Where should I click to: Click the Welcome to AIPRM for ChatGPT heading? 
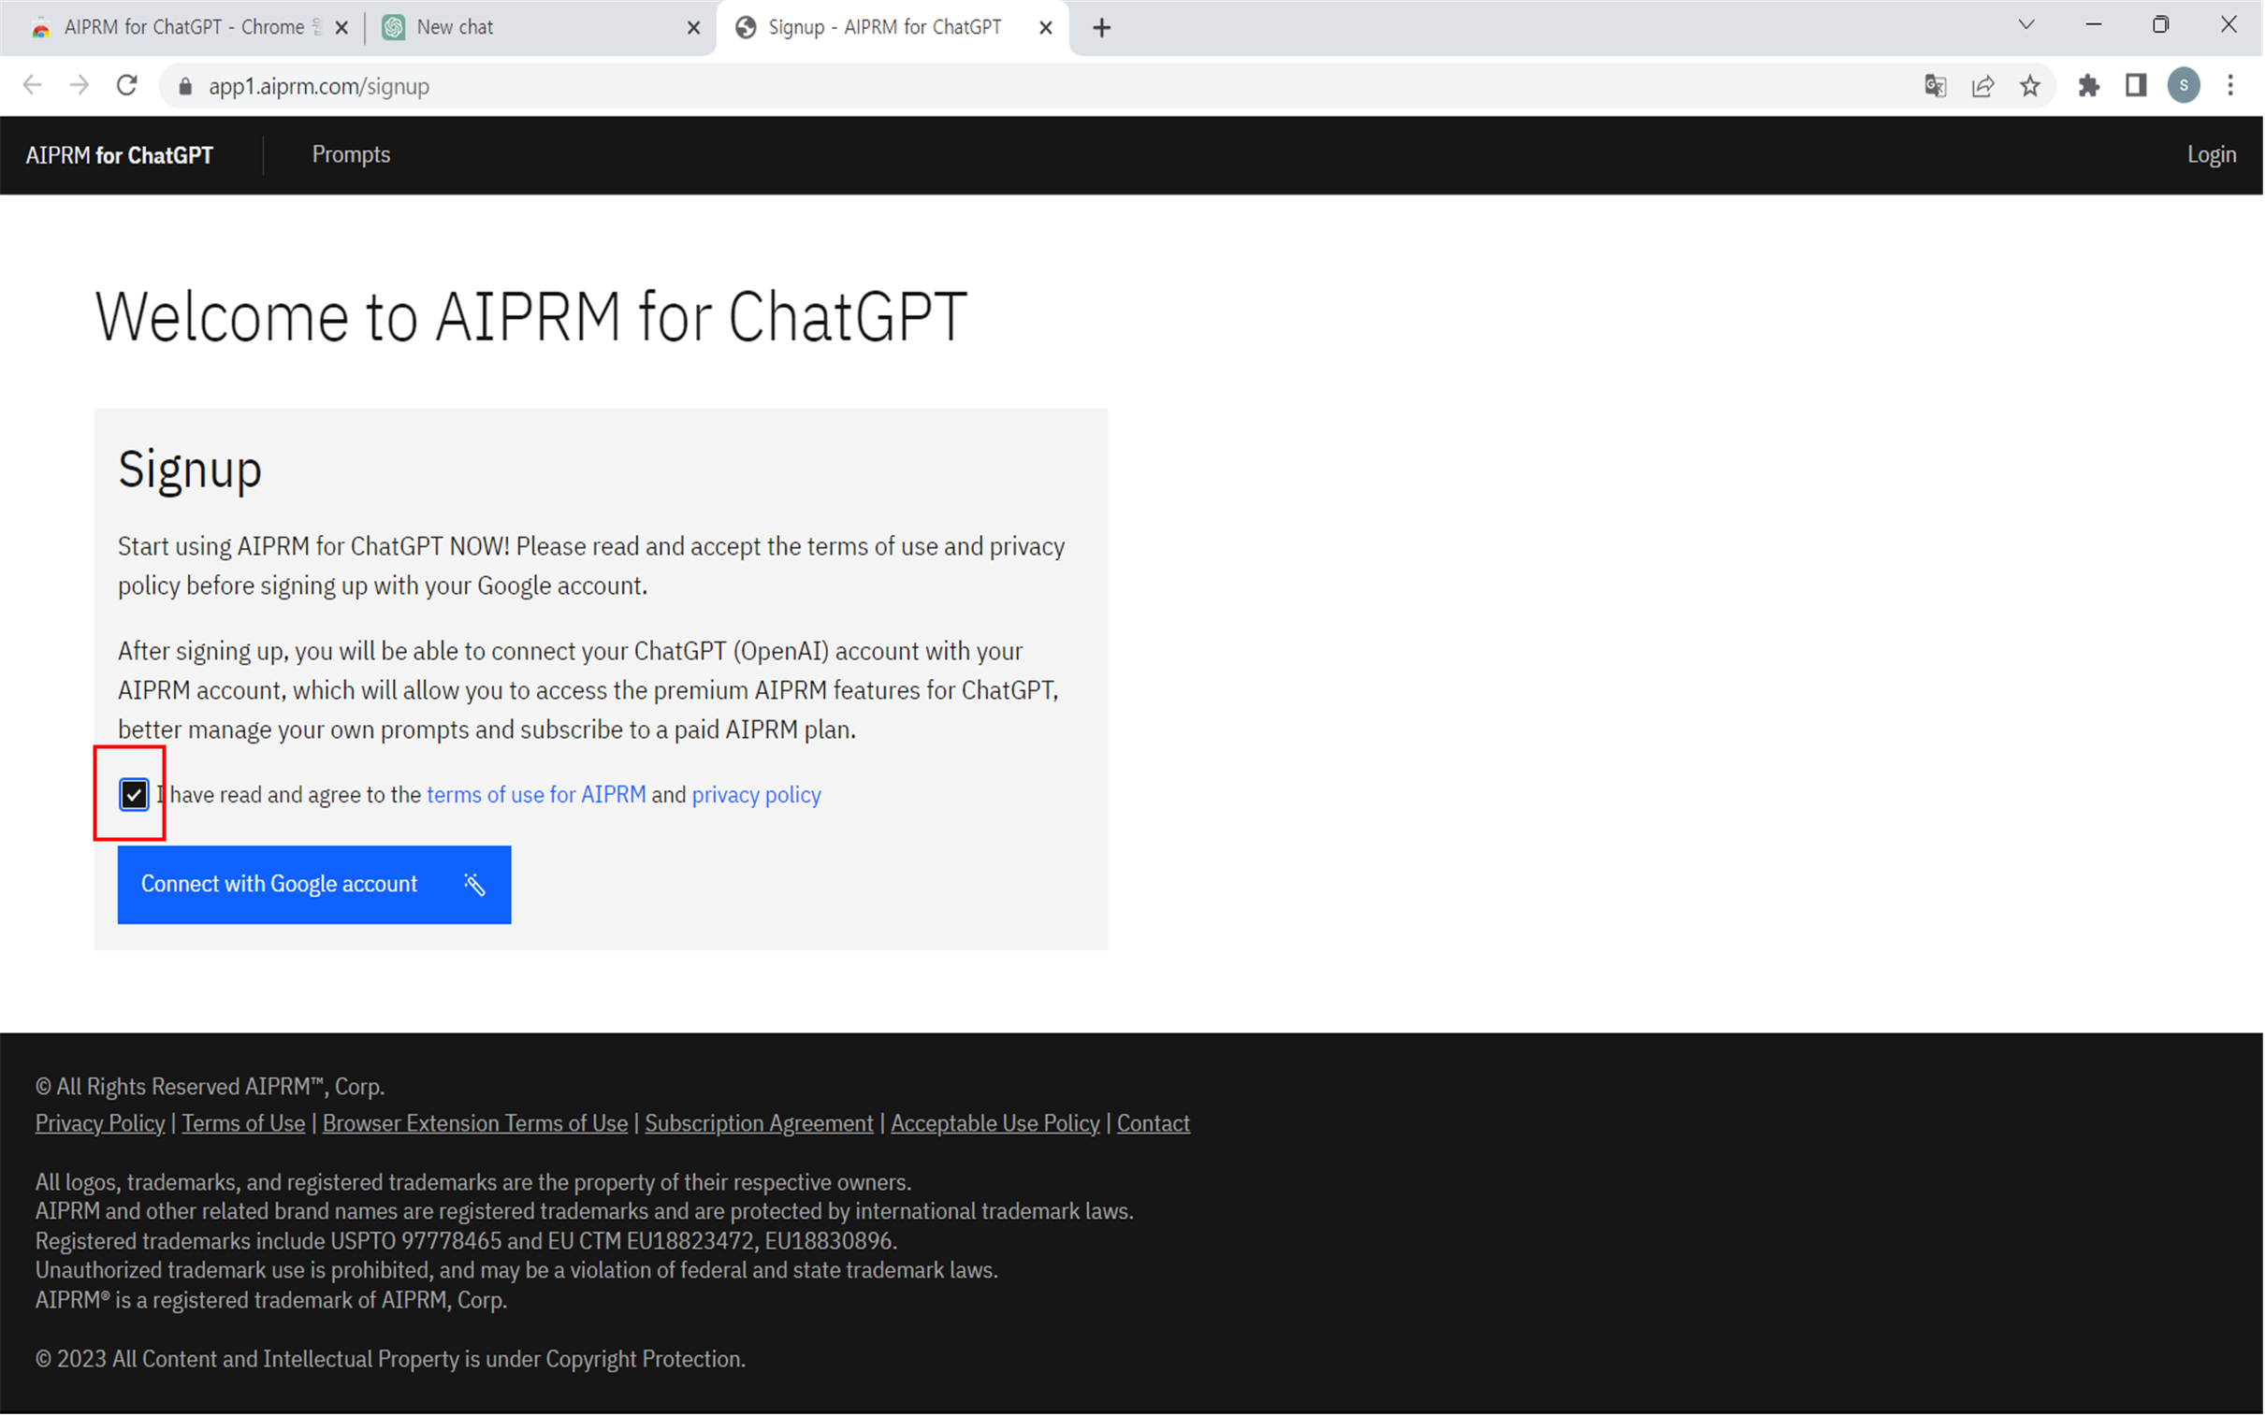530,316
